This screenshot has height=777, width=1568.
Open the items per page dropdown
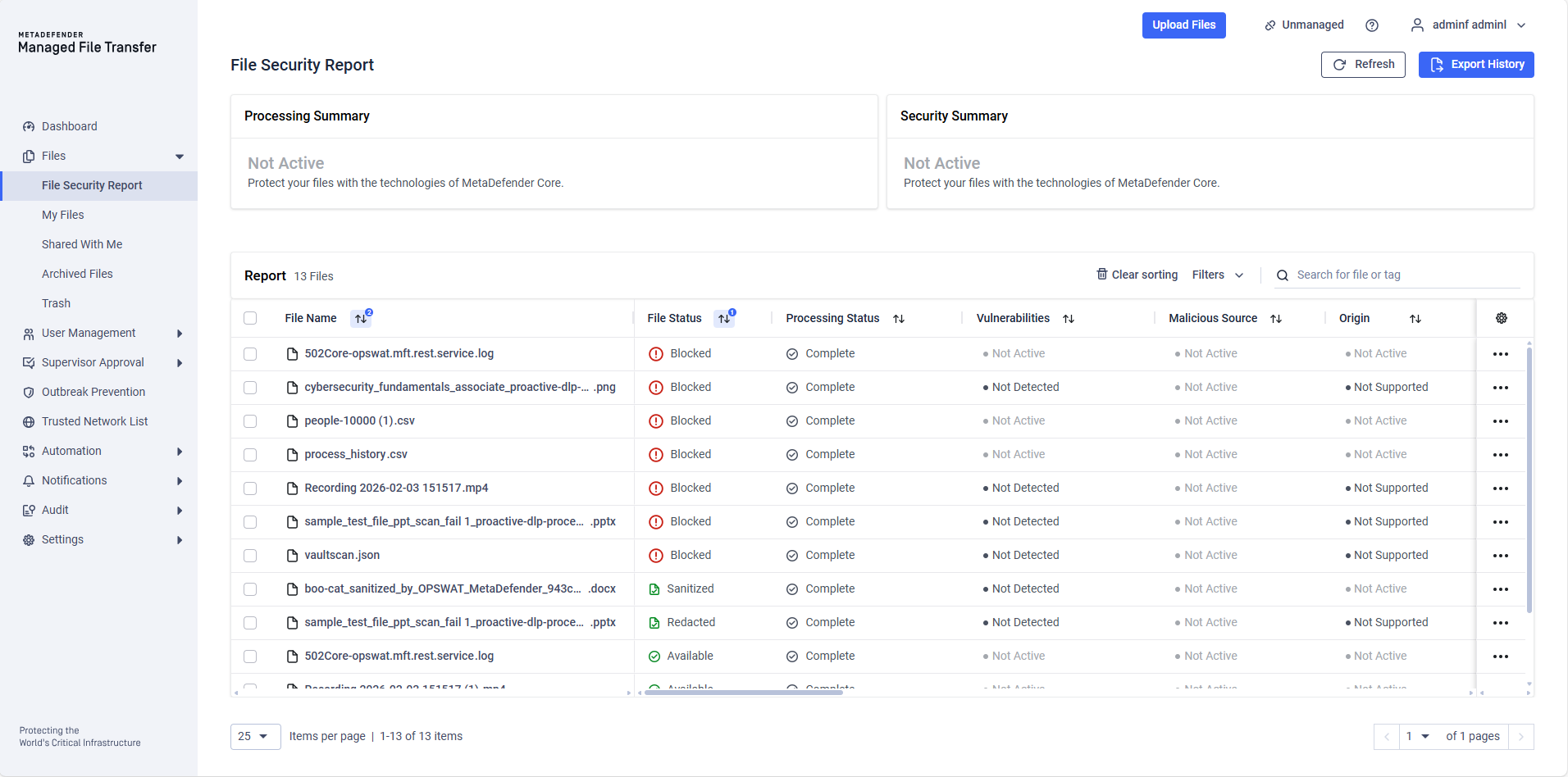[x=255, y=736]
